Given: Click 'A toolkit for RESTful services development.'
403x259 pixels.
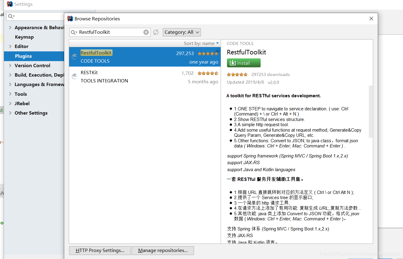Looking at the screenshot, I should [x=274, y=96].
